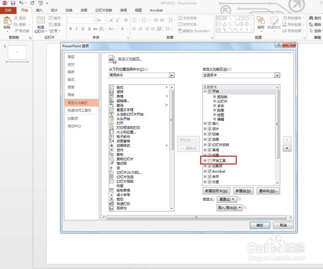The height and width of the screenshot is (269, 323).
Task: Apply bold formatting
Action: (70, 29)
